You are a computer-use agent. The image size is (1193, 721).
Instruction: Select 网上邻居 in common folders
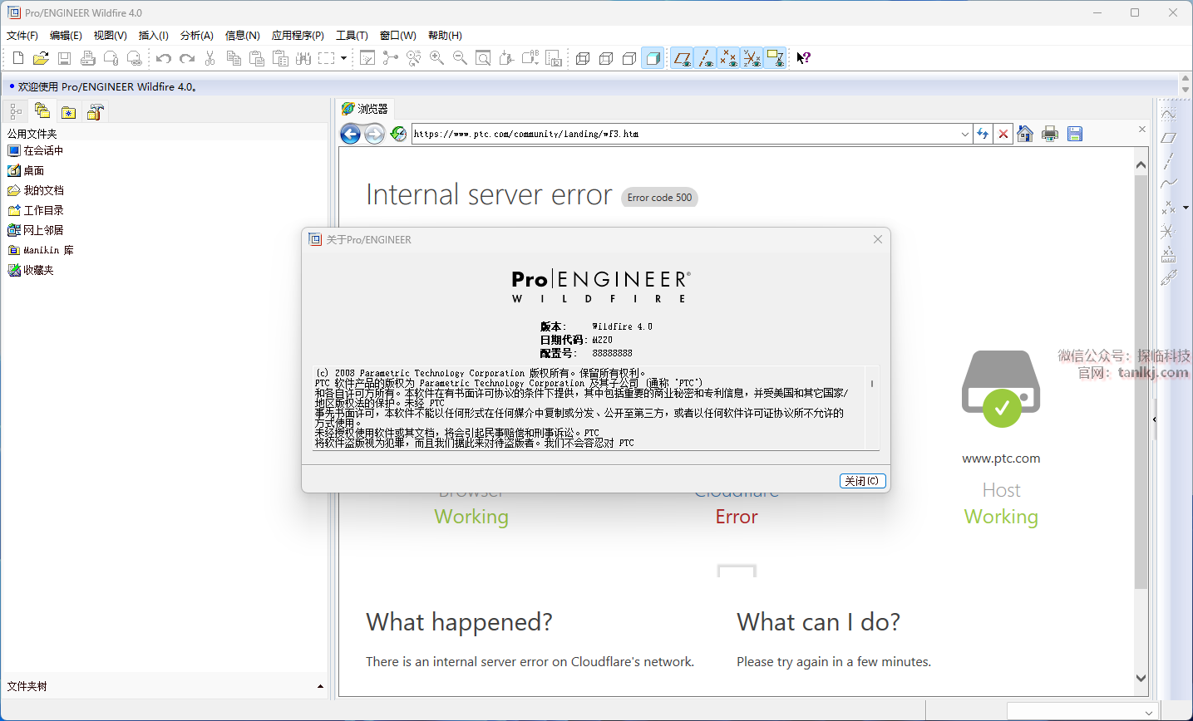[x=35, y=230]
